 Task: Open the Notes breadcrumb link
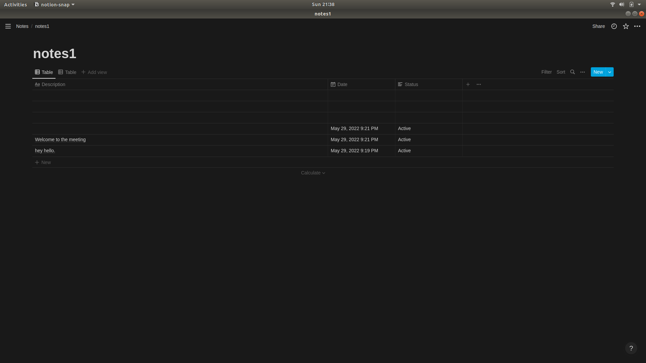tap(22, 26)
